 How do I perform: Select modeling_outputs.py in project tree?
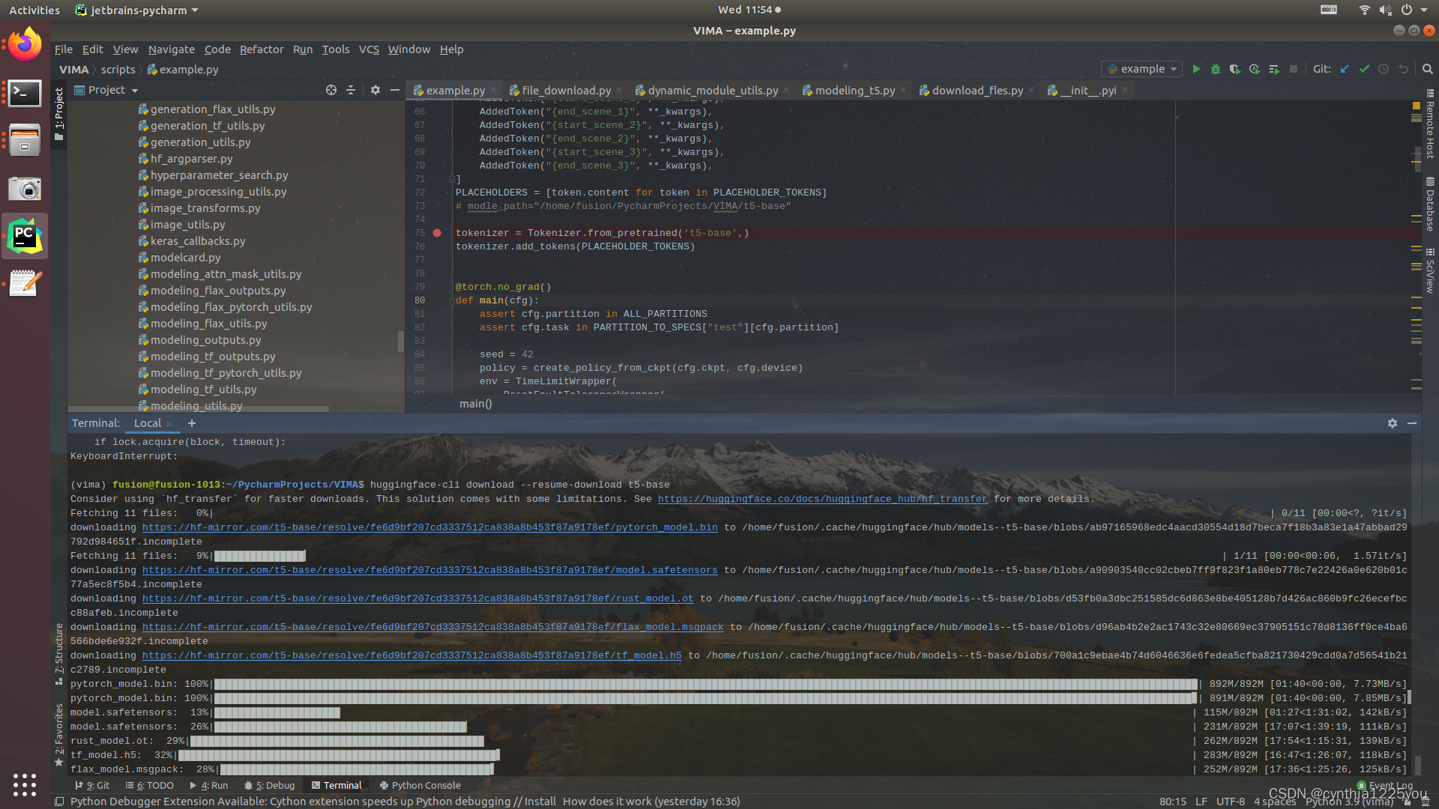pyautogui.click(x=205, y=340)
